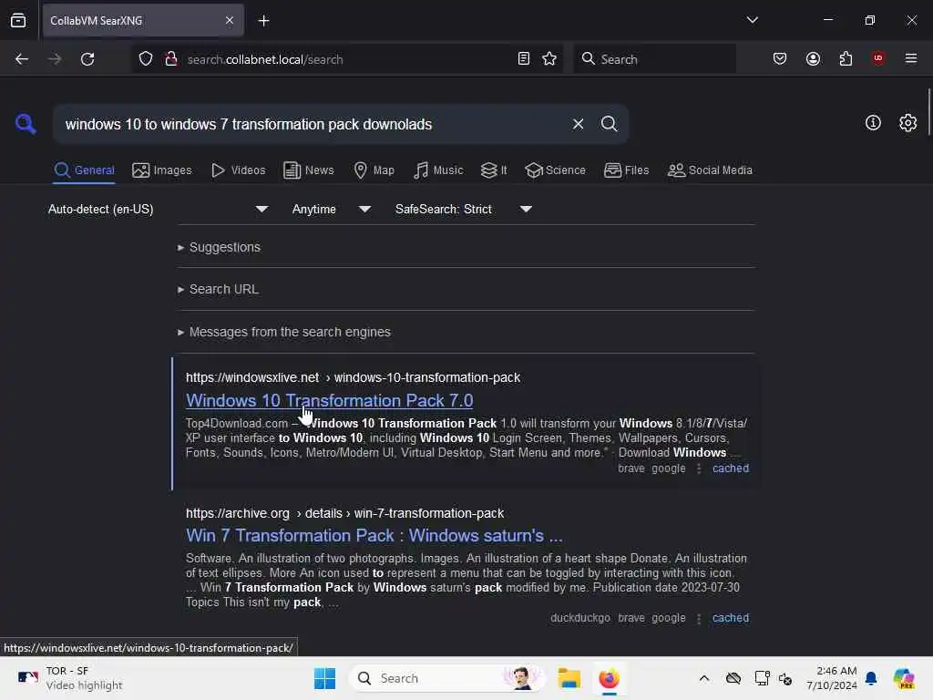Viewport: 933px width, 700px height.
Task: Open Firefox account menu
Action: click(813, 58)
